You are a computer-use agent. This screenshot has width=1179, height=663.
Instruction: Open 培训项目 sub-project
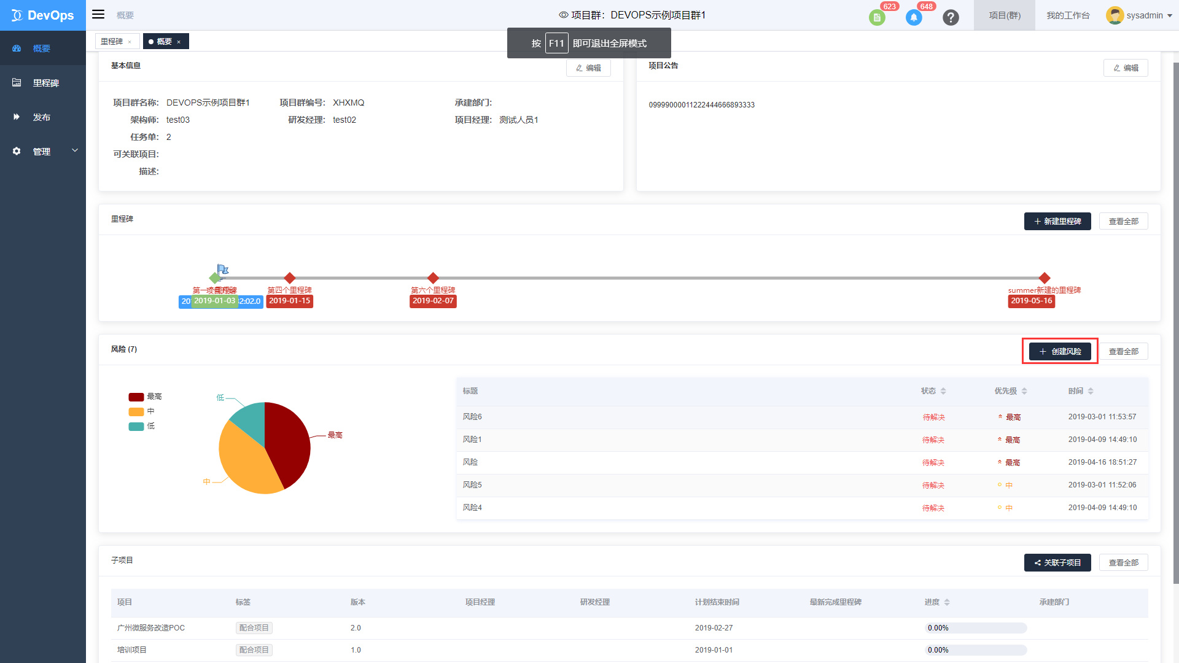(132, 650)
